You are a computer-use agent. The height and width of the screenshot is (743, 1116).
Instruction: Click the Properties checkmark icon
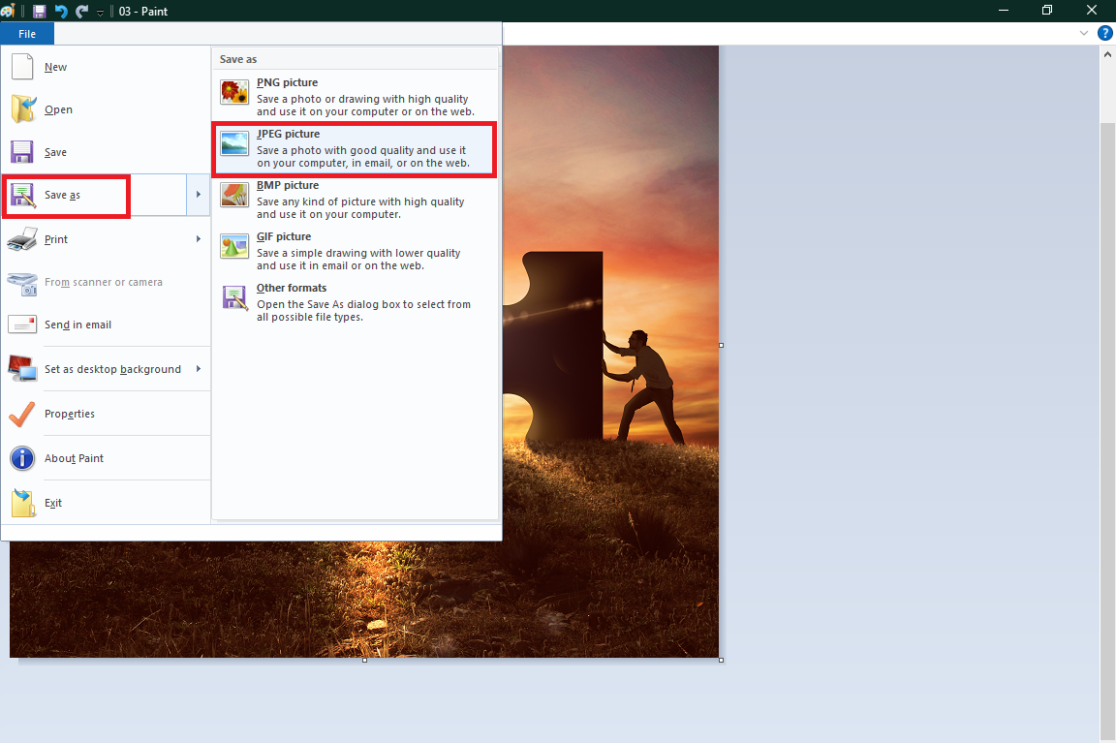pos(22,414)
